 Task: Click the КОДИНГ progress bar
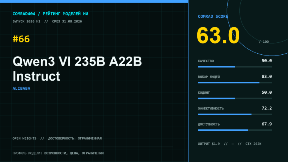tap(235, 99)
